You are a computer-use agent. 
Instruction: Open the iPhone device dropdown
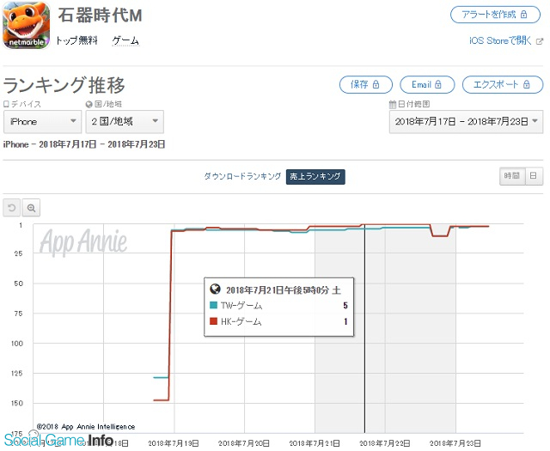42,122
